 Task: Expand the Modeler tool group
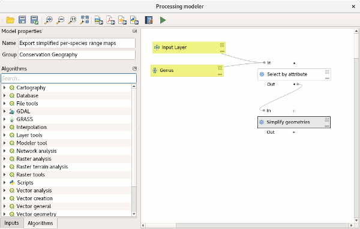click(x=4, y=143)
